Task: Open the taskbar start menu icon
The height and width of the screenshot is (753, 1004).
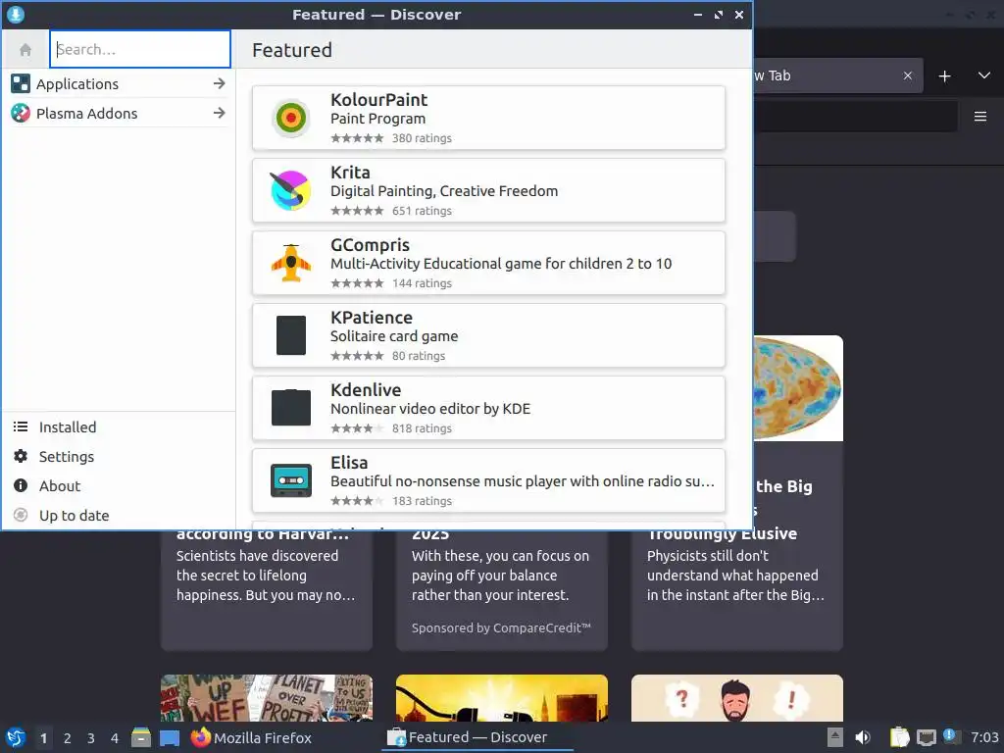Action: (16, 737)
